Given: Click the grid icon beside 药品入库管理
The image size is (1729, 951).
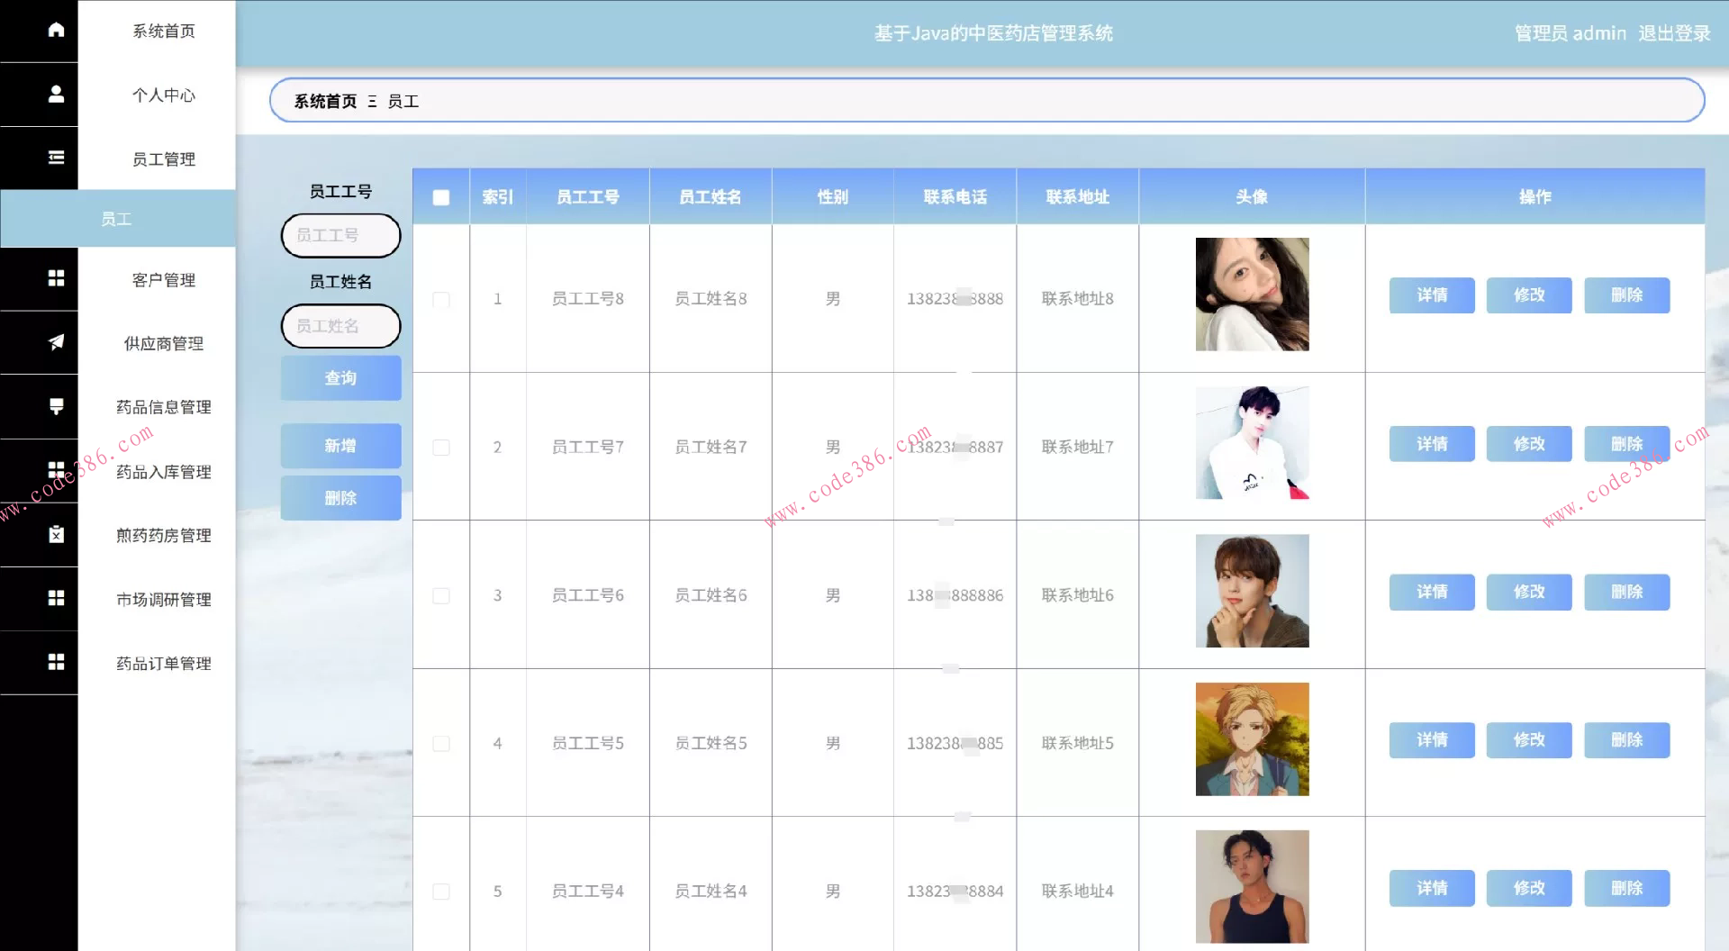Looking at the screenshot, I should pyautogui.click(x=56, y=470).
